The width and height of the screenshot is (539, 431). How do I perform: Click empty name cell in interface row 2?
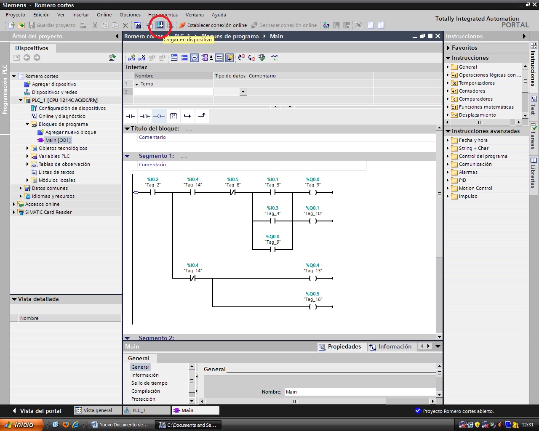tap(173, 92)
